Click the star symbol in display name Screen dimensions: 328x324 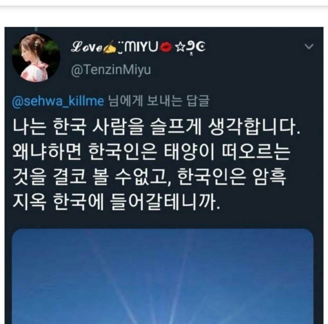click(x=180, y=47)
